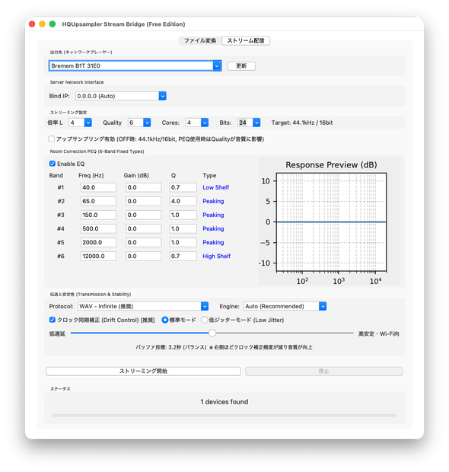The image size is (449, 472).
Task: Click the バッファ目標 3.2秒 info text
Action: [x=224, y=347]
